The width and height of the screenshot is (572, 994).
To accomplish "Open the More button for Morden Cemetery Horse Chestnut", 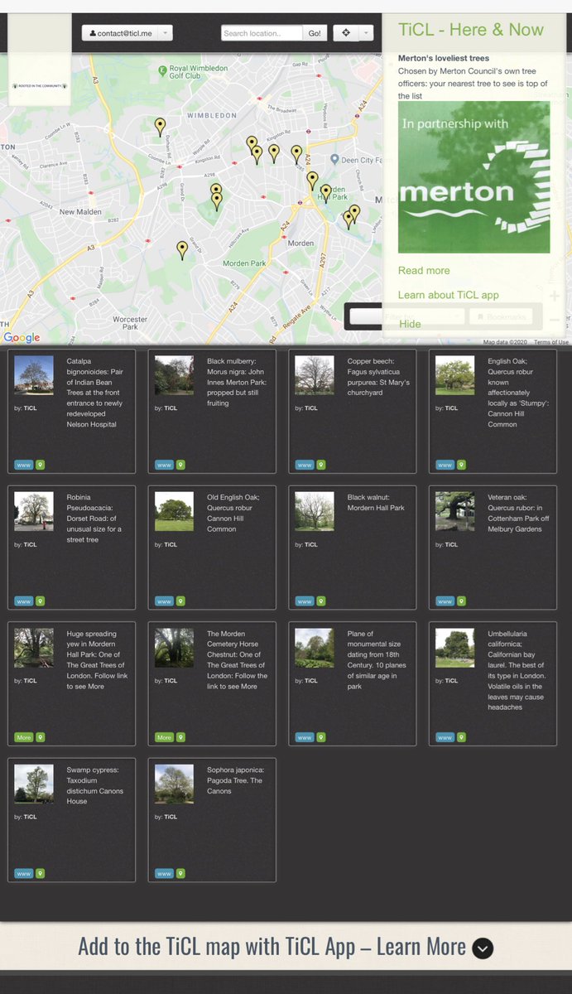I will (165, 737).
